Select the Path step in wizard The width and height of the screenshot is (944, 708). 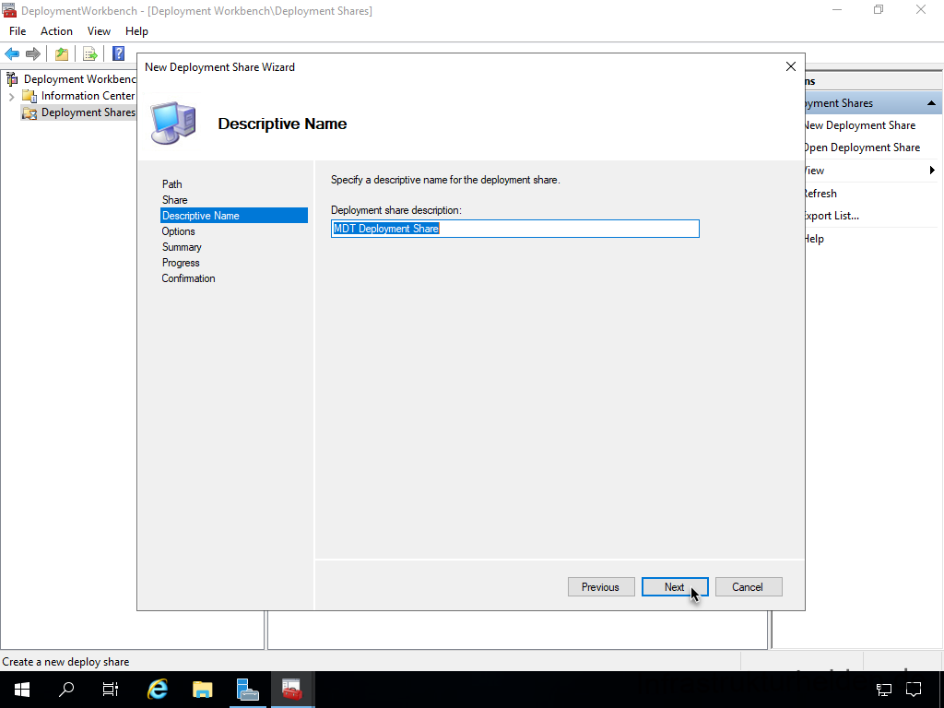pos(171,184)
